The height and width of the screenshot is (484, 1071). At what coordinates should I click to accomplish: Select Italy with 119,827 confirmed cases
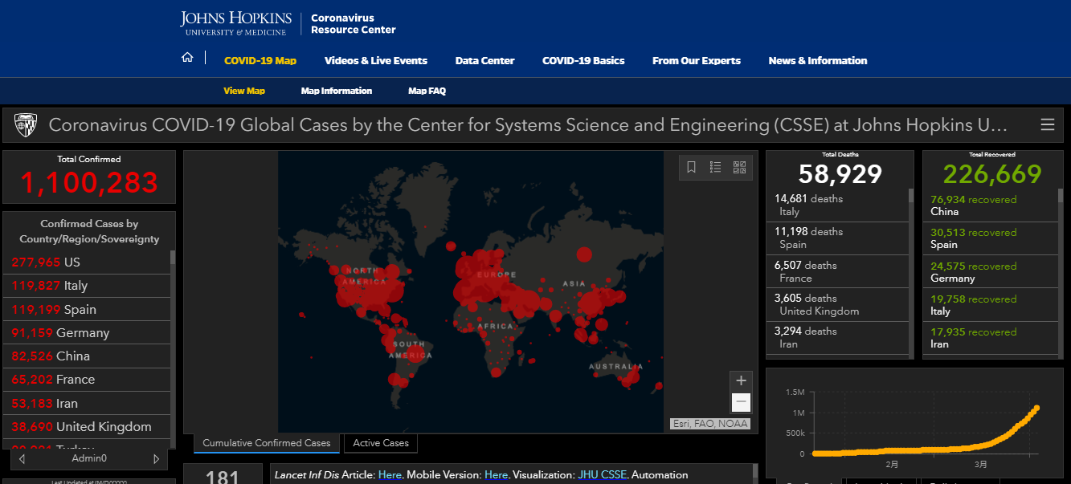[87, 286]
